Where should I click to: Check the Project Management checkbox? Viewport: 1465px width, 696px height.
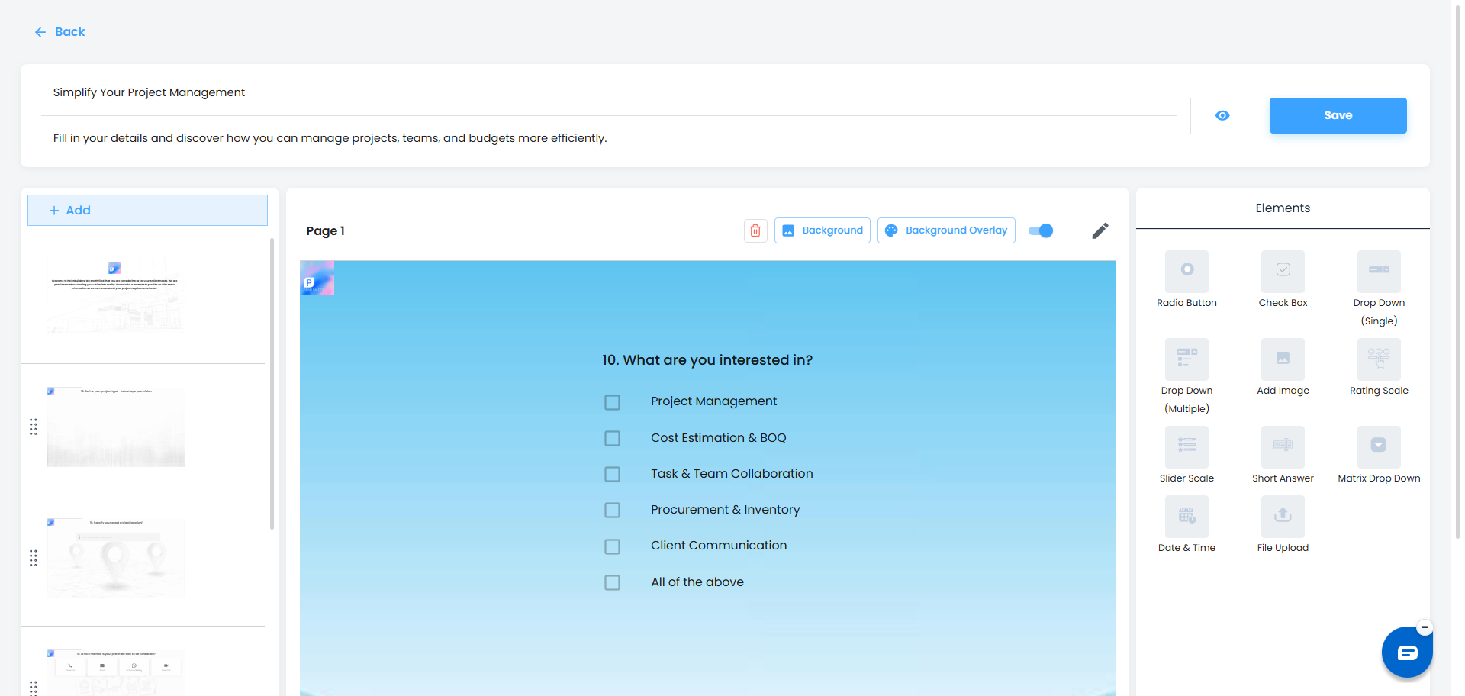click(x=612, y=402)
